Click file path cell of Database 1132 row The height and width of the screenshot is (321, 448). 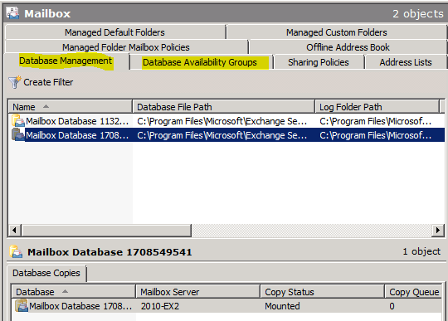point(222,121)
